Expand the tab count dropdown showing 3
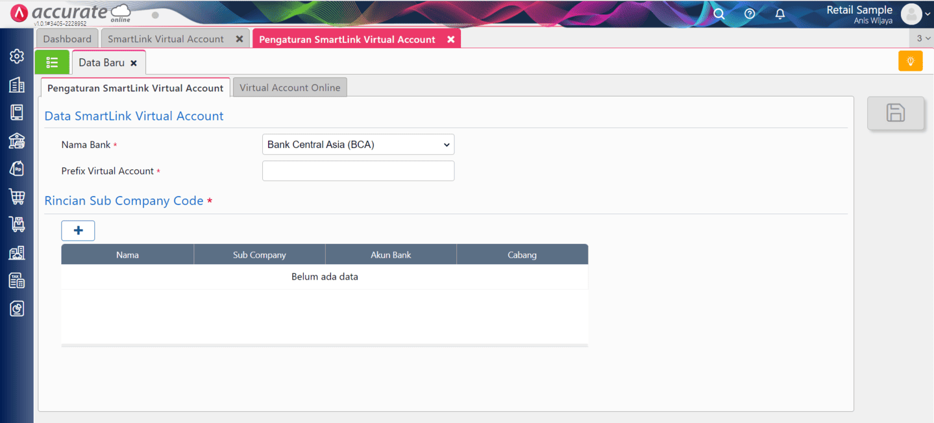934x423 pixels. coord(923,38)
